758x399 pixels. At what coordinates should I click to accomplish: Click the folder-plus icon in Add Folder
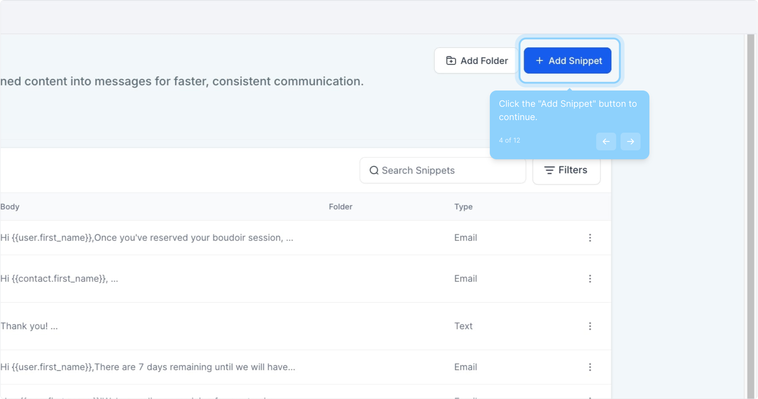[x=451, y=61]
